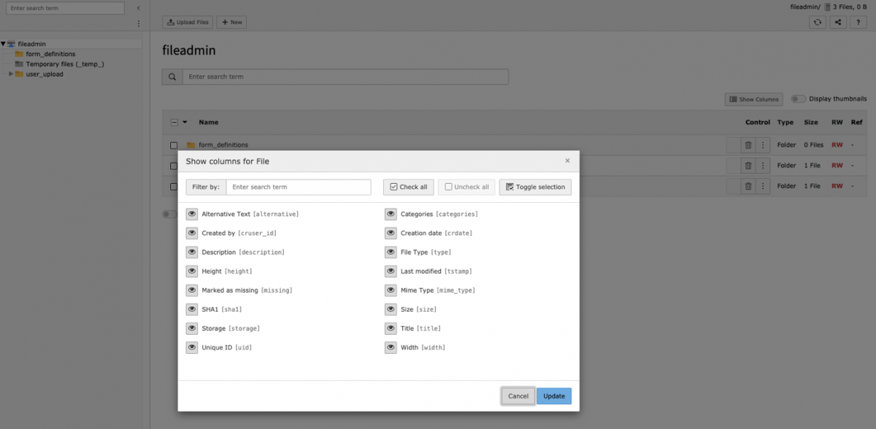Toggle Display thumbnails switch
Viewport: 876px width, 429px height.
click(798, 99)
